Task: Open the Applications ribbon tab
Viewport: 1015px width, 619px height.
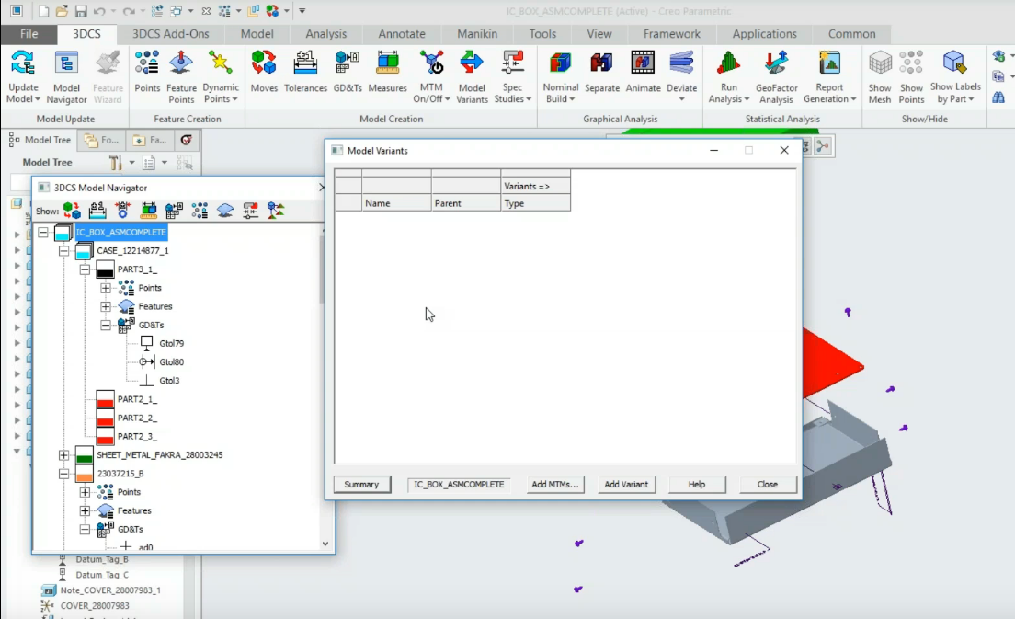Action: [765, 34]
